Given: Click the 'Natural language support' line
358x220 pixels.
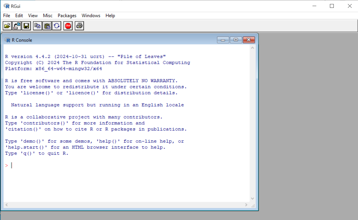Looking at the screenshot, I should [x=97, y=105].
